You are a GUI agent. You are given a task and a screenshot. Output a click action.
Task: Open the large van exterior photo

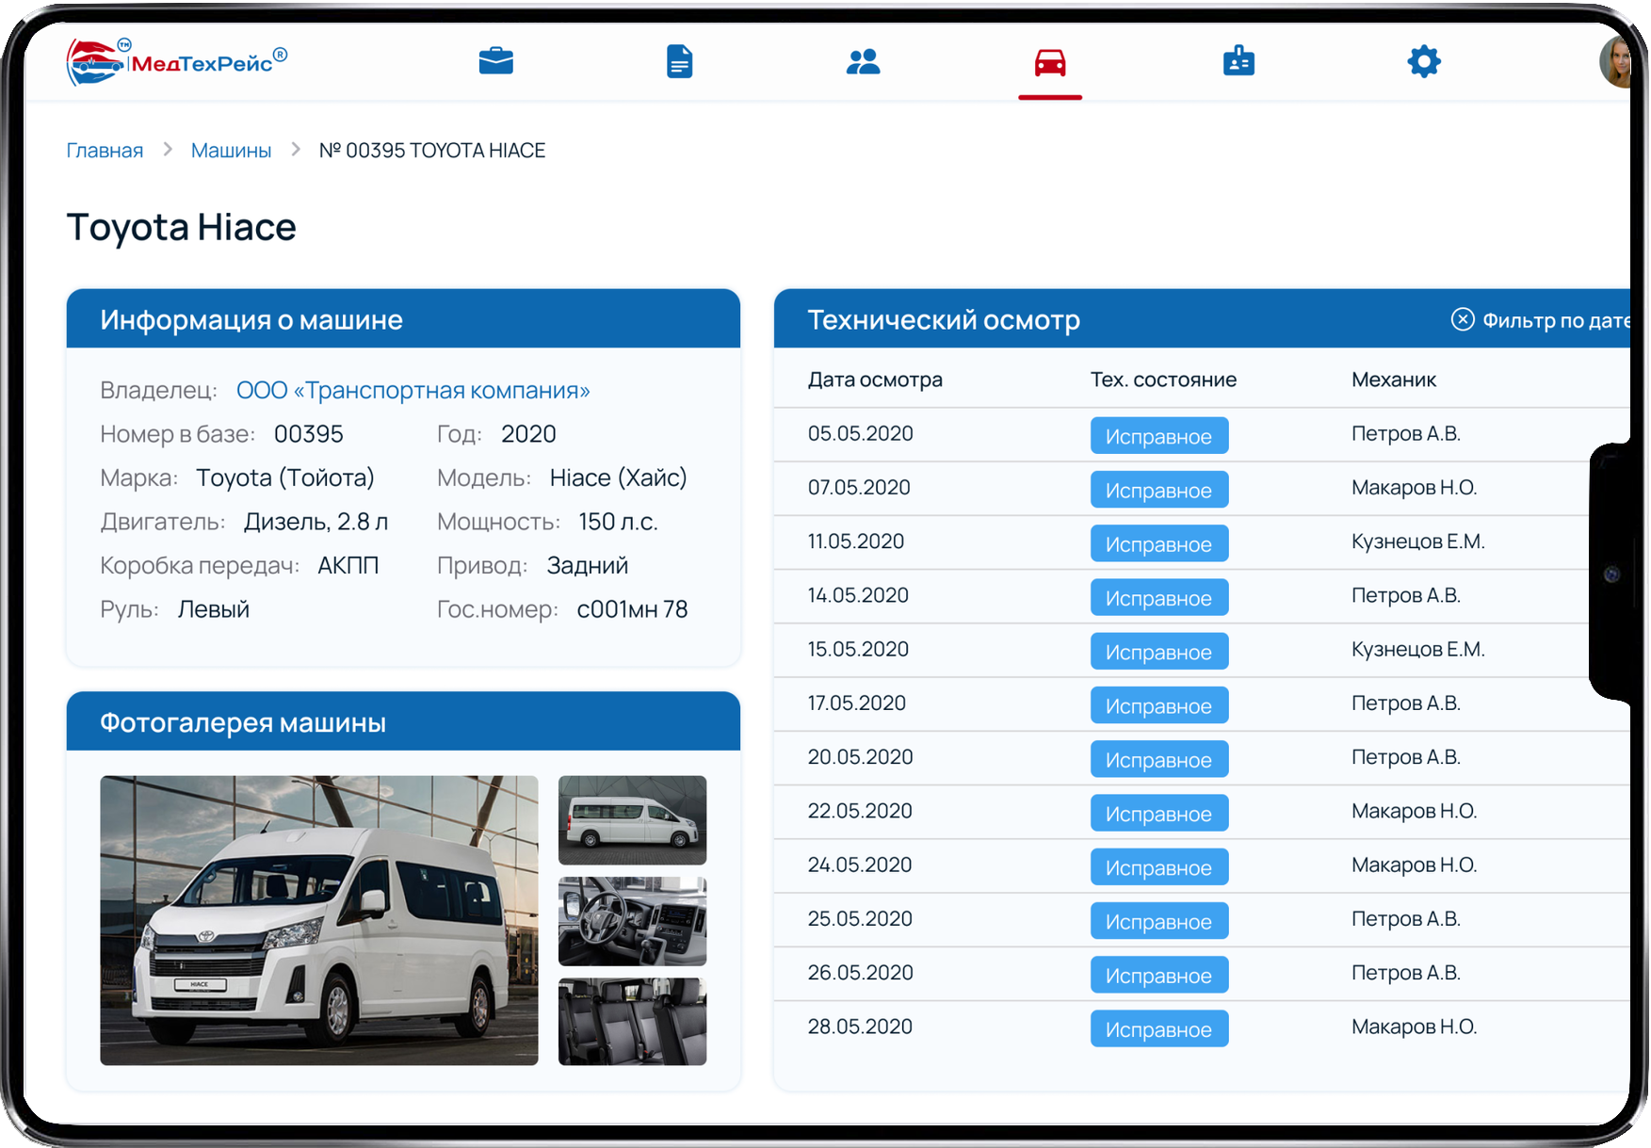(318, 921)
